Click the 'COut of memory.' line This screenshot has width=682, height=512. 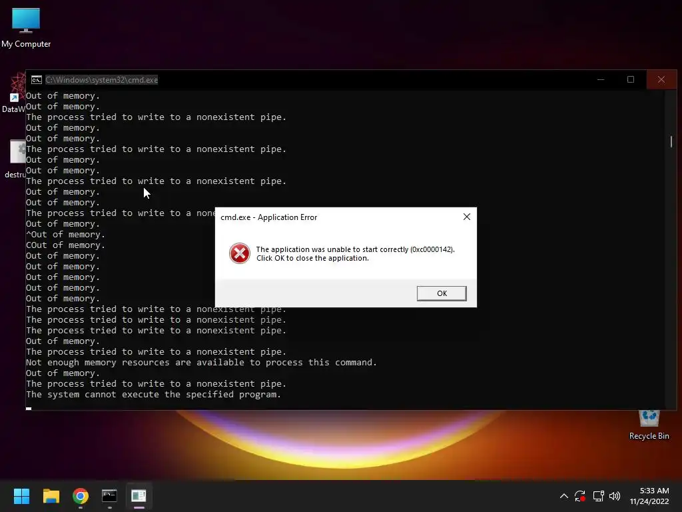click(x=66, y=245)
